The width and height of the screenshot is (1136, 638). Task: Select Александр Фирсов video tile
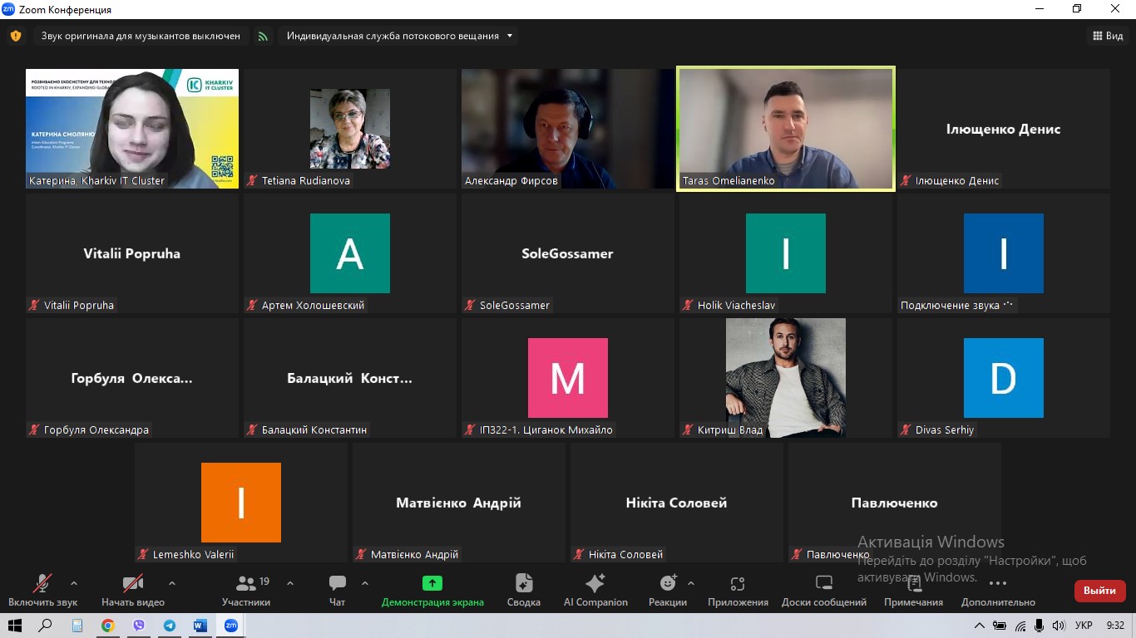(568, 129)
